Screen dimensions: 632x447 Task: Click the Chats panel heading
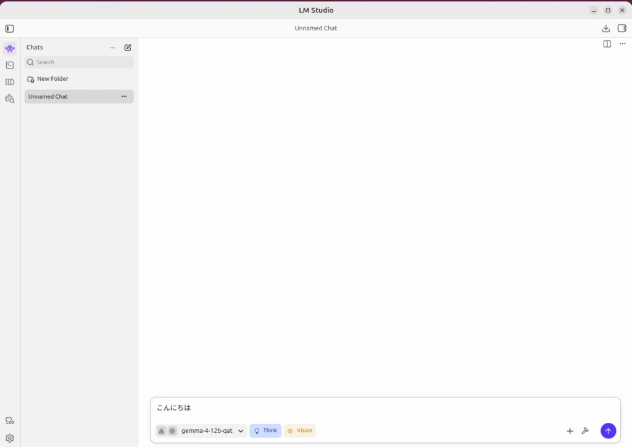click(x=35, y=47)
